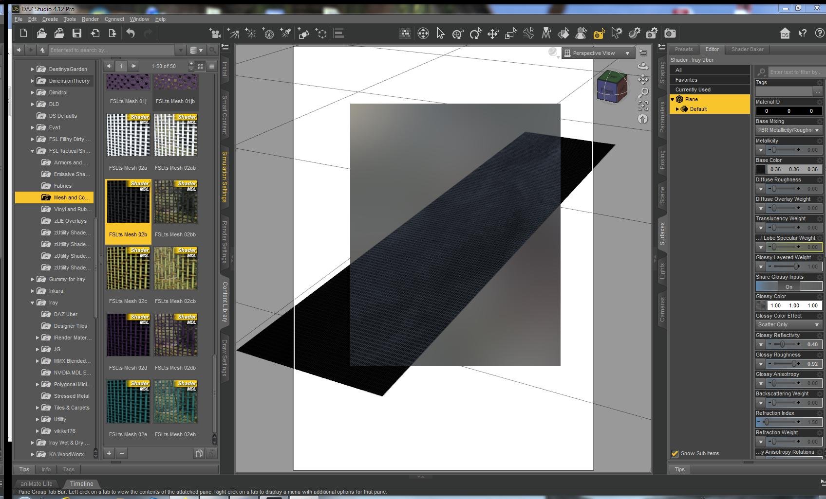Image resolution: width=826 pixels, height=499 pixels.
Task: Open the Render menu
Action: pyautogui.click(x=90, y=19)
